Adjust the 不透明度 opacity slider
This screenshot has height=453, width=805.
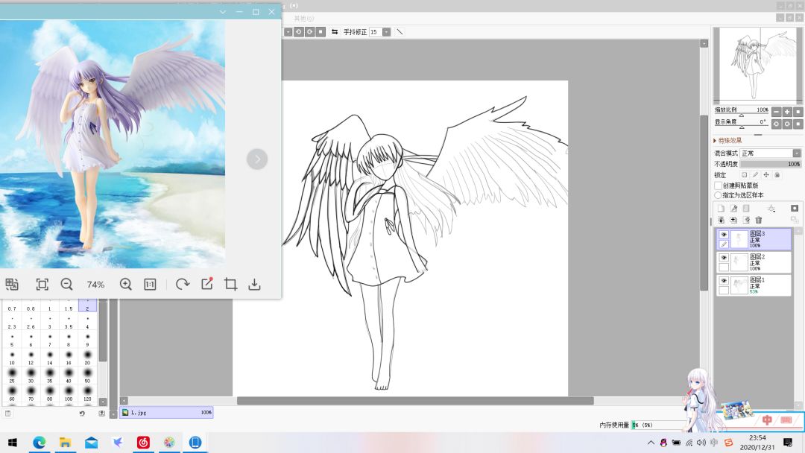point(771,164)
